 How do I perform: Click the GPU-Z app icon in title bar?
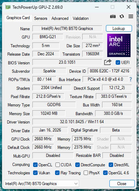[8, 7]
